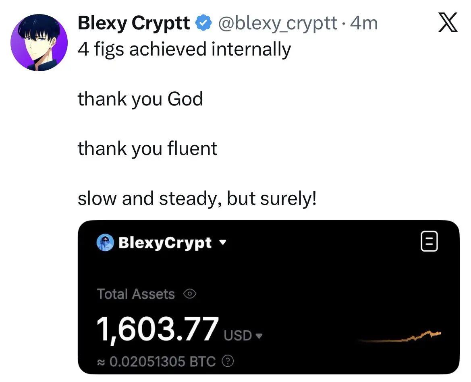Click the "thank you fluent" line
The height and width of the screenshot is (382, 471).
147,149
